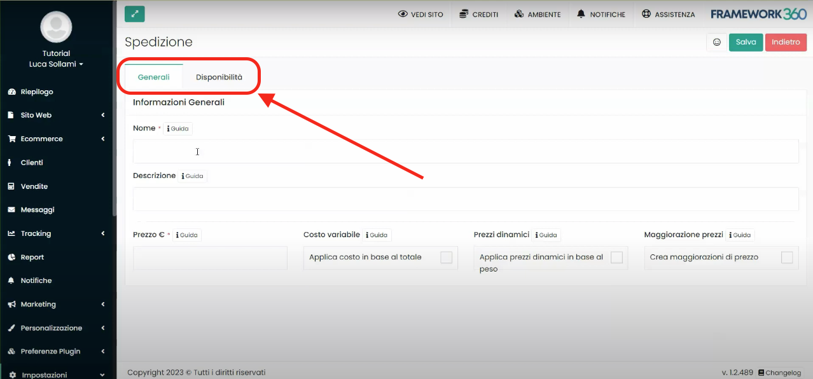Expand the Marketing submenu chevron

point(103,304)
